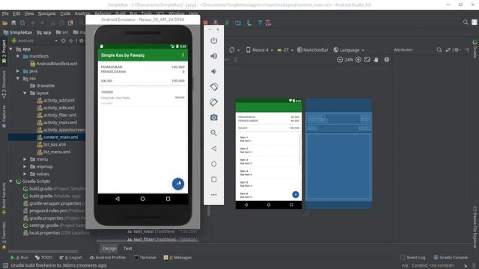The height and width of the screenshot is (269, 479).
Task: Open overflow menu in Simple Kas app bar
Action: coord(183,55)
